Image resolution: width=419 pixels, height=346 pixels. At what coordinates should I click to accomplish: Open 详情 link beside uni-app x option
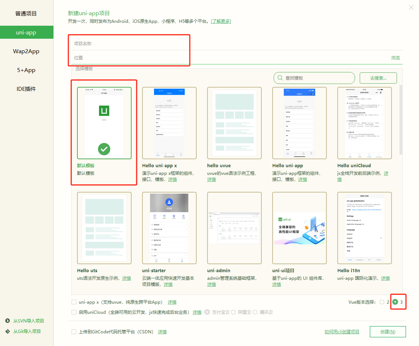(x=172, y=302)
